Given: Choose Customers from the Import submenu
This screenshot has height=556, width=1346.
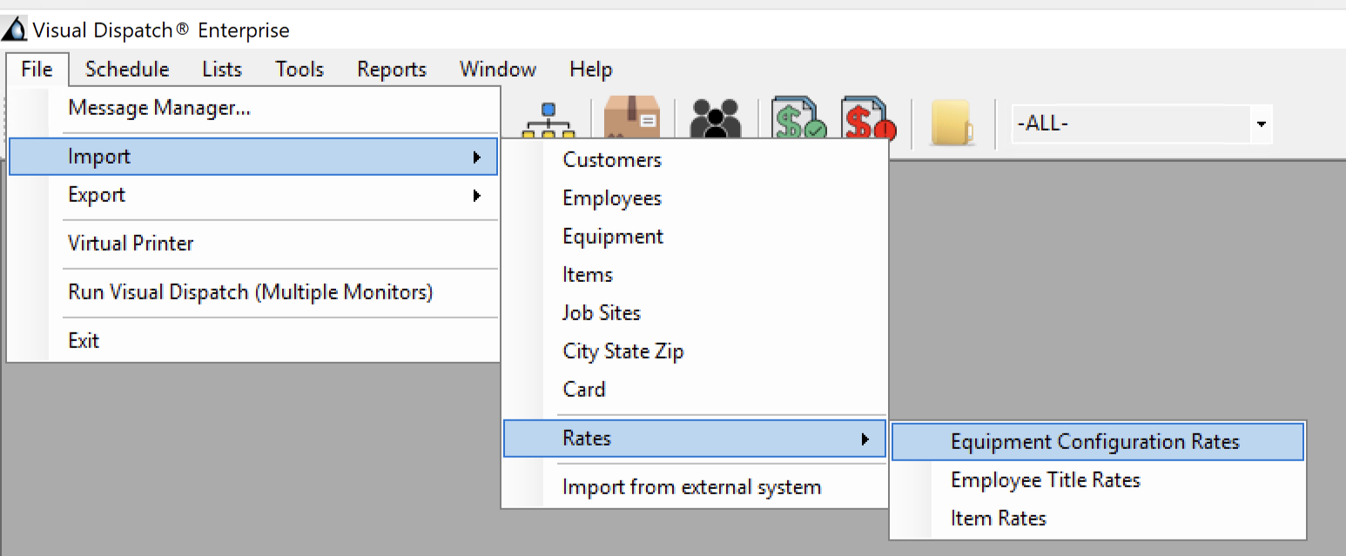Looking at the screenshot, I should [695, 160].
